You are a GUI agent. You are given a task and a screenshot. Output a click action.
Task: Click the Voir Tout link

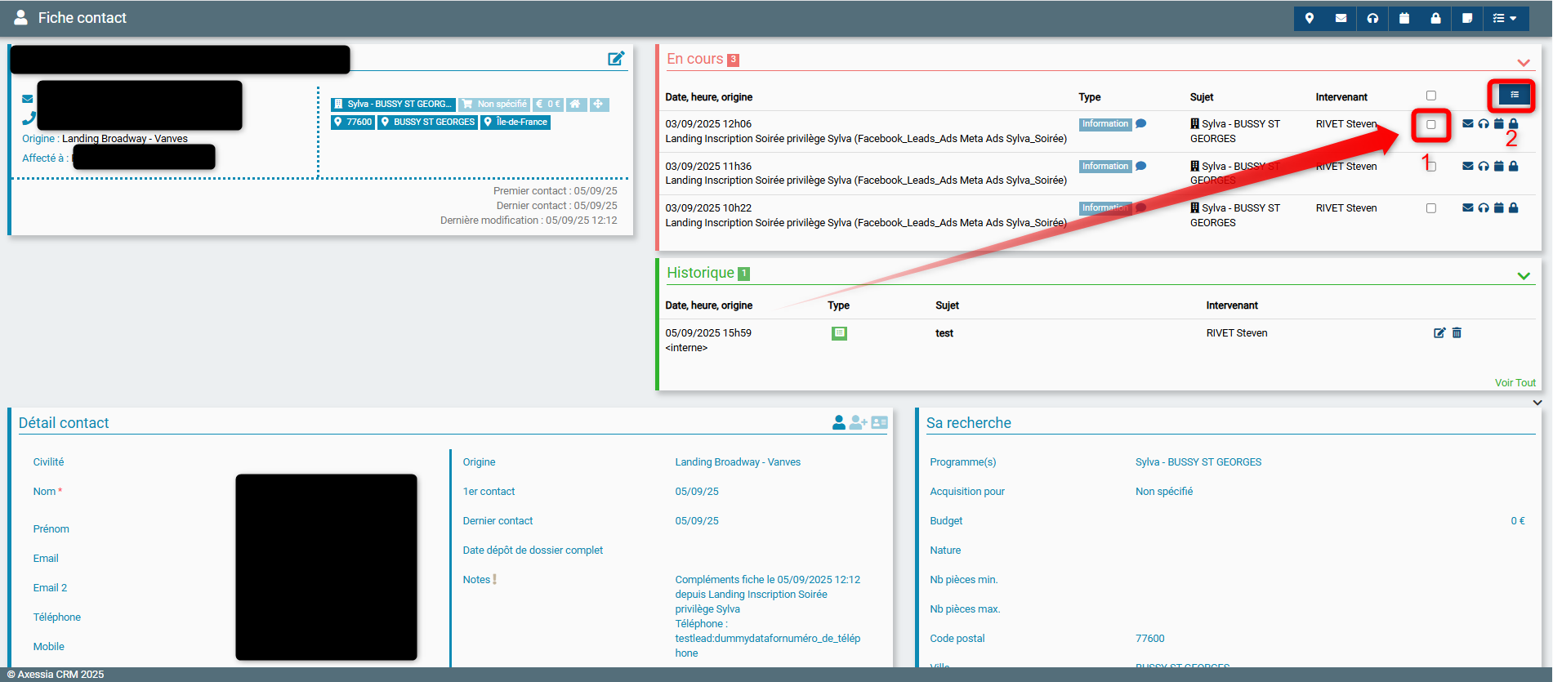(1515, 383)
